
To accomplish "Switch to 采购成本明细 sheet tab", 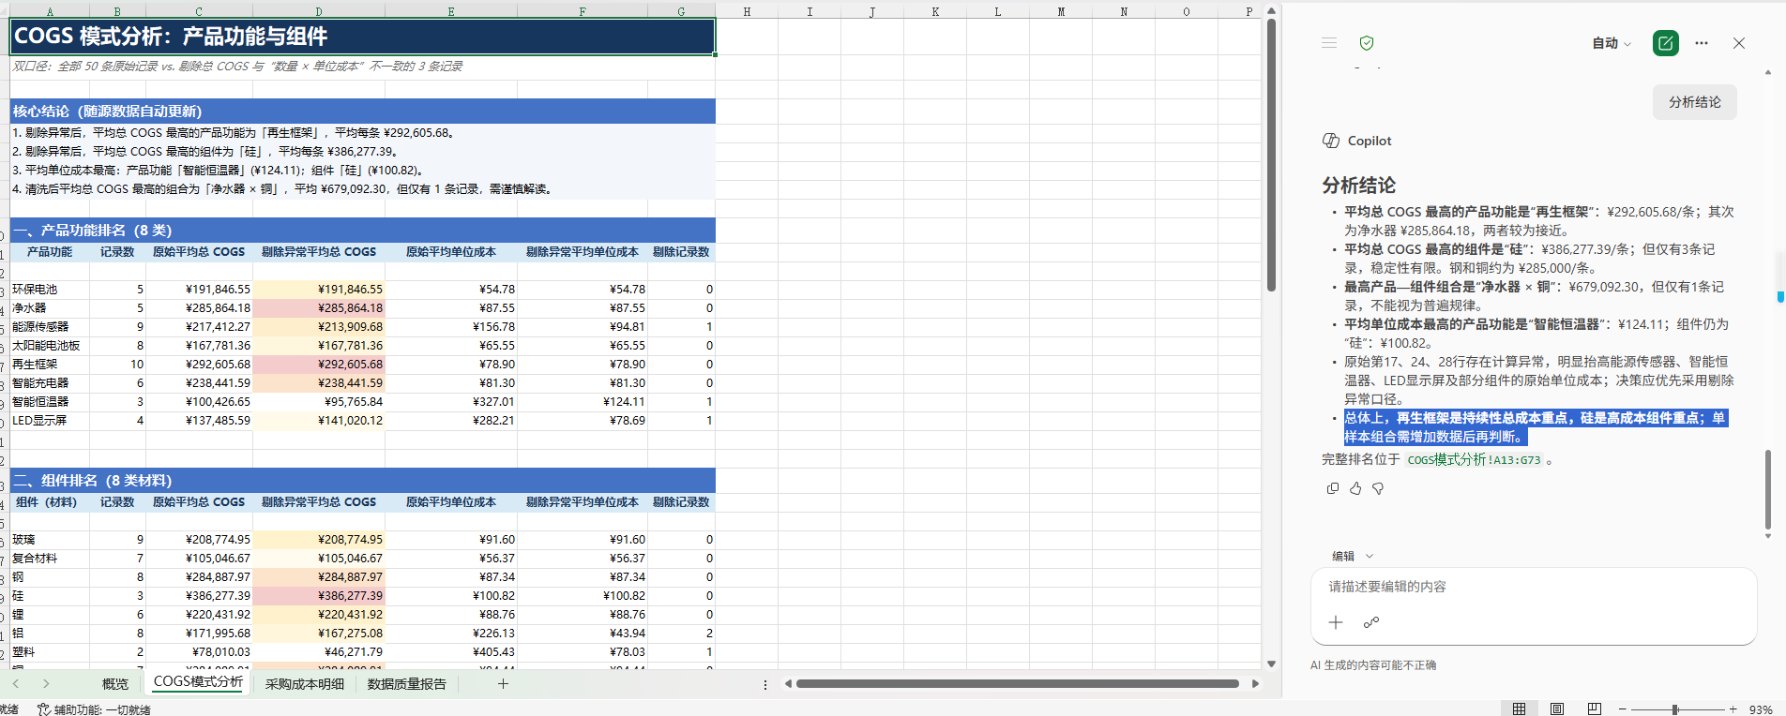I will [x=305, y=684].
